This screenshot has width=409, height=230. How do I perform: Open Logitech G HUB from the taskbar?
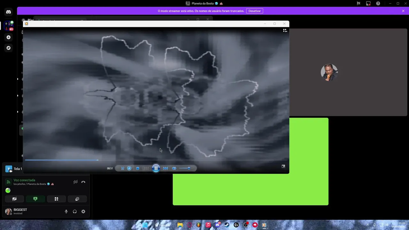236,225
